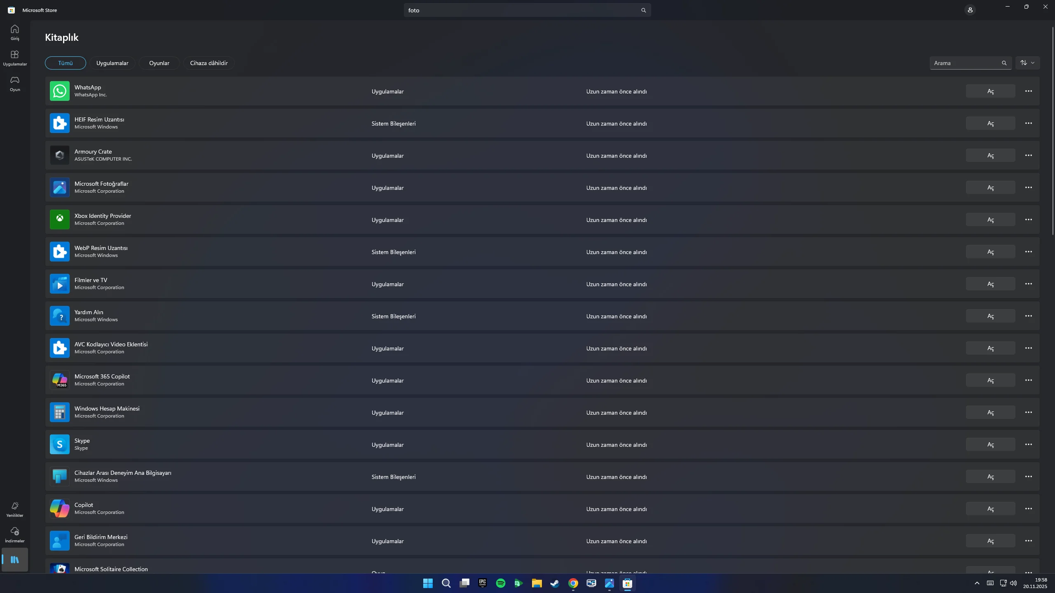The width and height of the screenshot is (1055, 593).
Task: Open Yenilikler in the sidebar
Action: point(15,509)
